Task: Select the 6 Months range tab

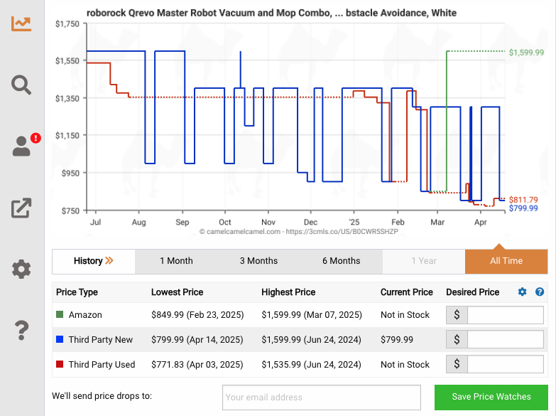Action: click(x=341, y=261)
